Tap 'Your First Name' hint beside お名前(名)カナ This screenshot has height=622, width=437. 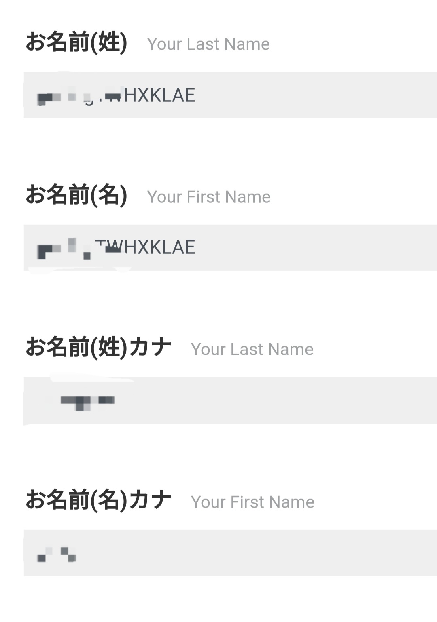pyautogui.click(x=252, y=502)
